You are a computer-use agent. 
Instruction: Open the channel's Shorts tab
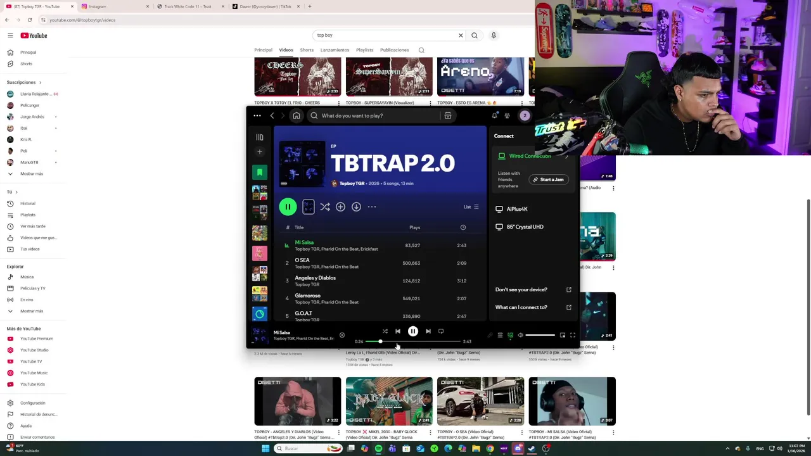(x=307, y=50)
